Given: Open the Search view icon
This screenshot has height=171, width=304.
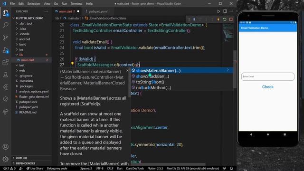Looking at the screenshot, I should (5, 25).
